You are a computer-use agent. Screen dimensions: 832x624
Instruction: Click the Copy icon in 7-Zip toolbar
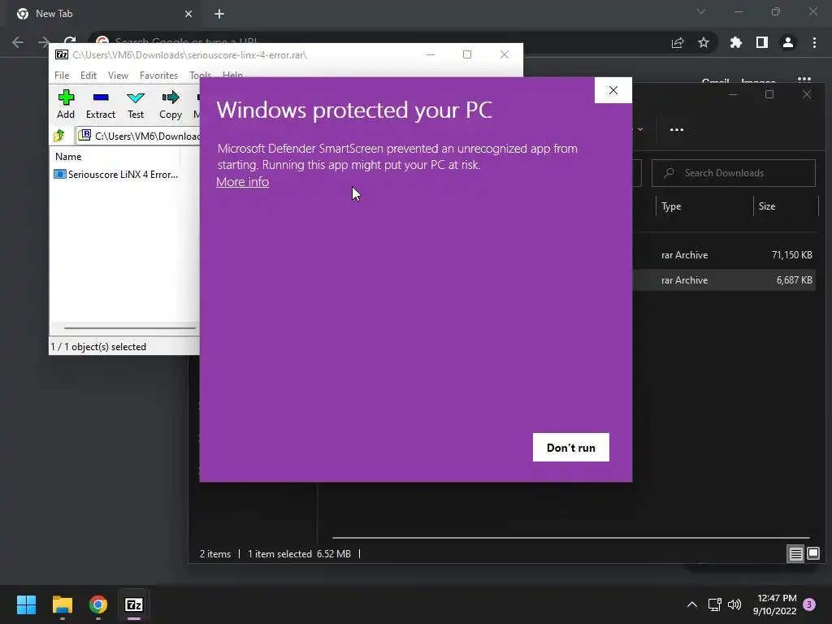pyautogui.click(x=171, y=104)
